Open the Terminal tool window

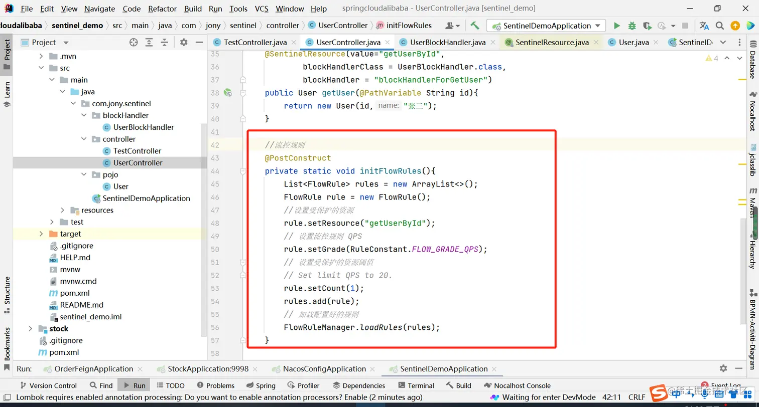[x=416, y=385]
